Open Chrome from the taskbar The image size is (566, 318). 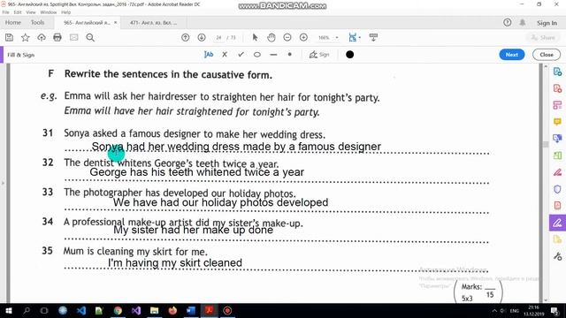(118, 310)
